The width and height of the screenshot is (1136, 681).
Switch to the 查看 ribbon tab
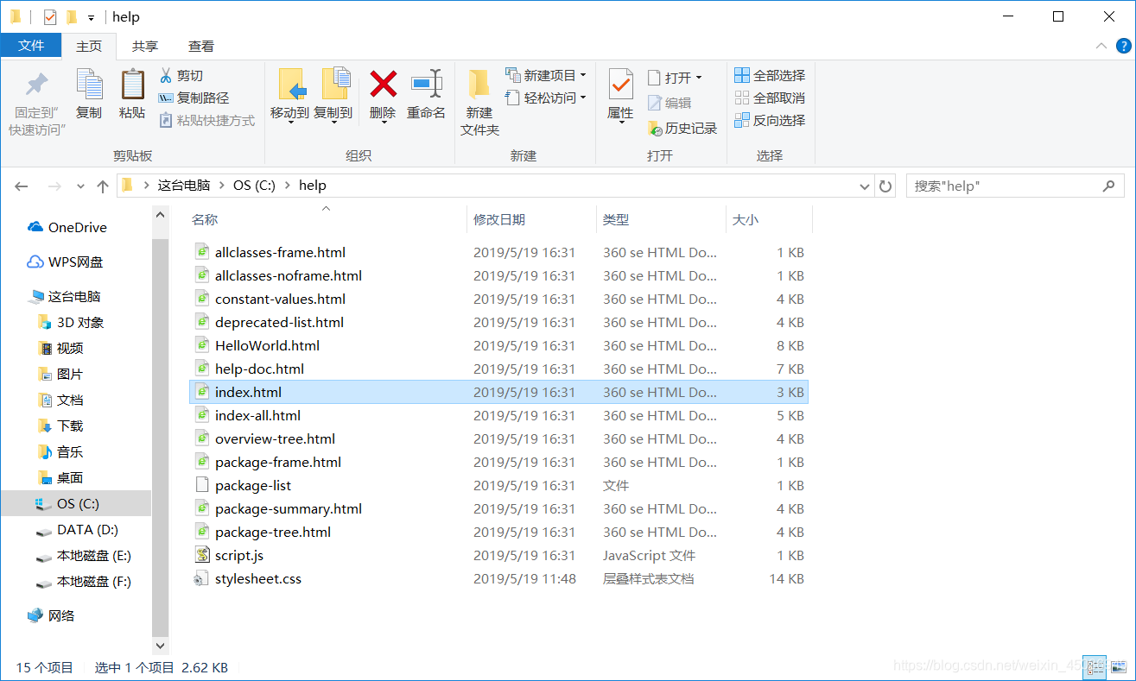coord(201,46)
